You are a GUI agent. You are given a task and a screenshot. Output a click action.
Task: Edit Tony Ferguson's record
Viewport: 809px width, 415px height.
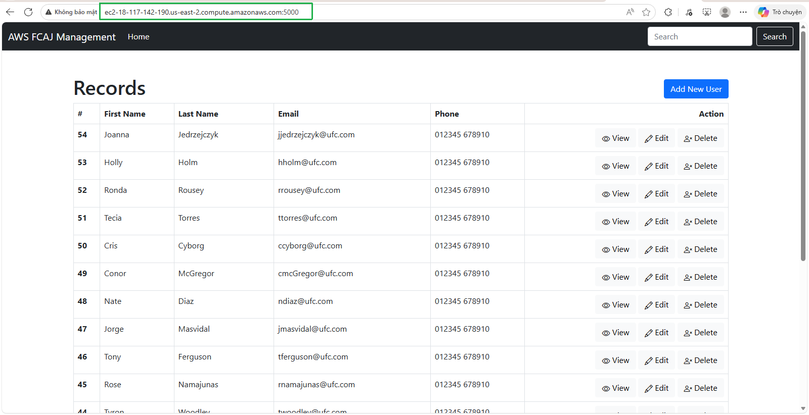pos(656,360)
